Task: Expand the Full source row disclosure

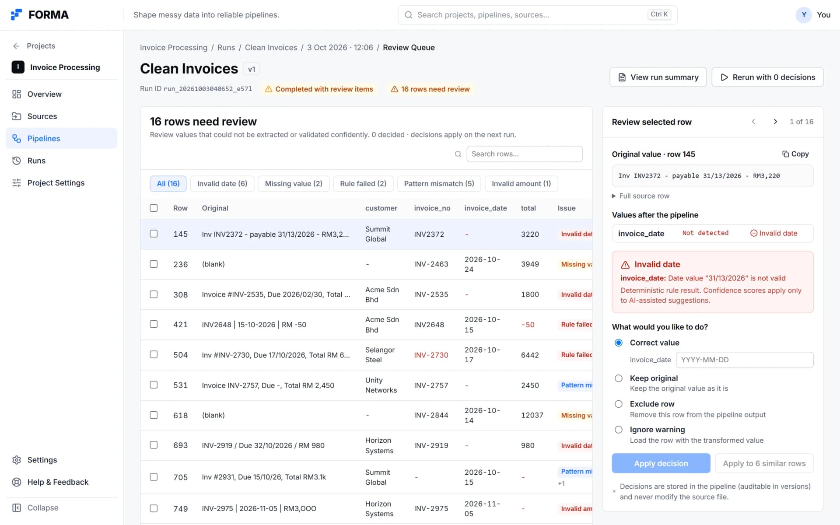Action: (x=640, y=196)
